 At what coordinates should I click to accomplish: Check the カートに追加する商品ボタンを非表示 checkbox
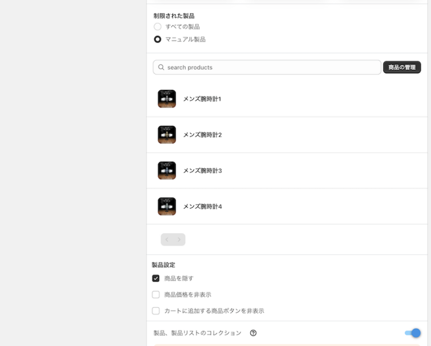pos(156,311)
